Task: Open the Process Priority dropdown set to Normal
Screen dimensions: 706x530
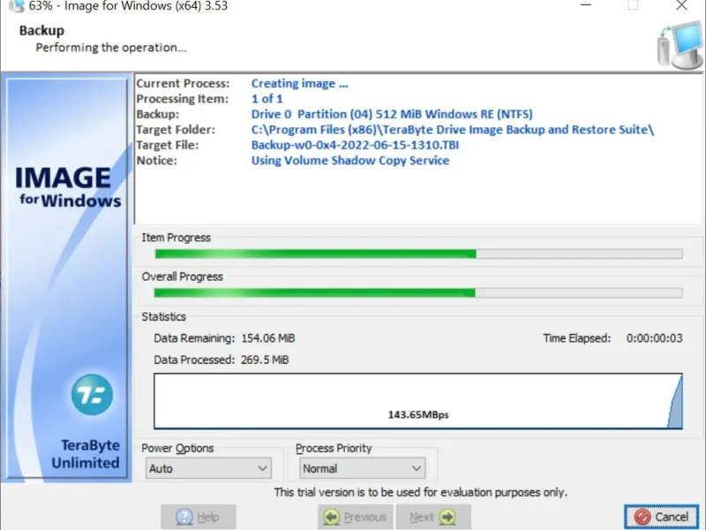Action: point(363,468)
